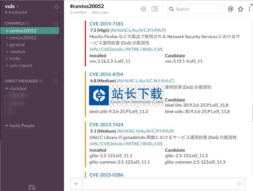
Task: Click Add a topic in header
Action: tap(100, 12)
